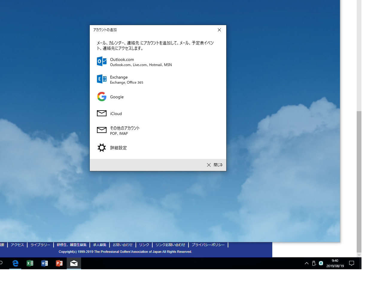The image size is (383, 306).
Task: Click the その他のアカウント title text
Action: 125,128
